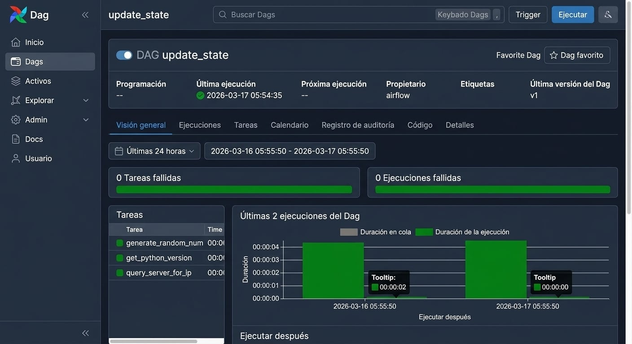Select the get_python_version task row

(x=167, y=258)
